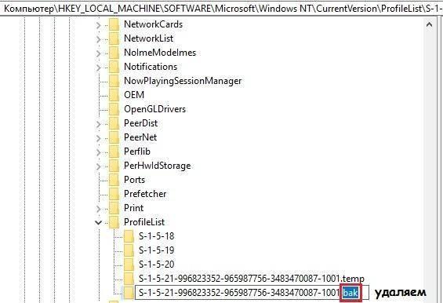The height and width of the screenshot is (303, 443).
Task: Select the SID key ending in .temp
Action: [x=252, y=279]
